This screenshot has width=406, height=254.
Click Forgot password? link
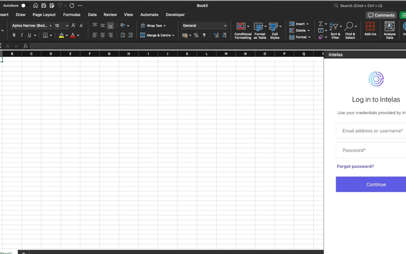[355, 166]
